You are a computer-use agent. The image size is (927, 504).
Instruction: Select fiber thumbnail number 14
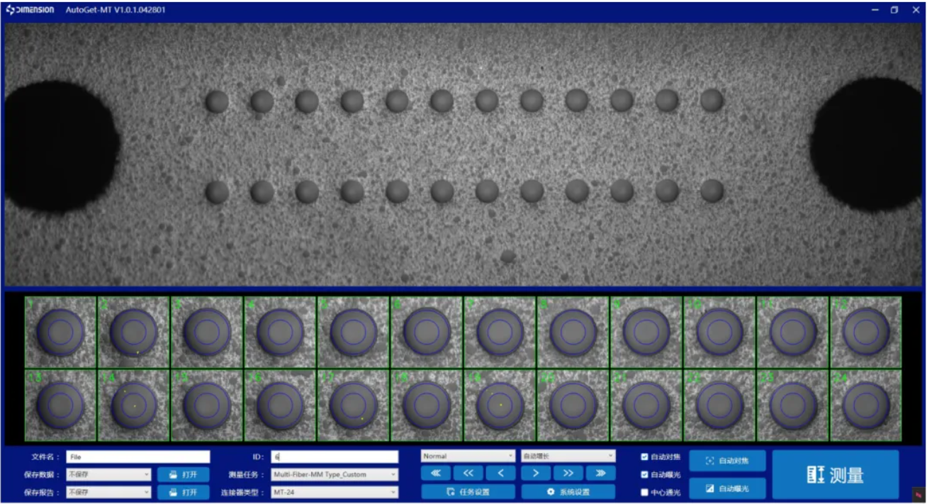[134, 405]
